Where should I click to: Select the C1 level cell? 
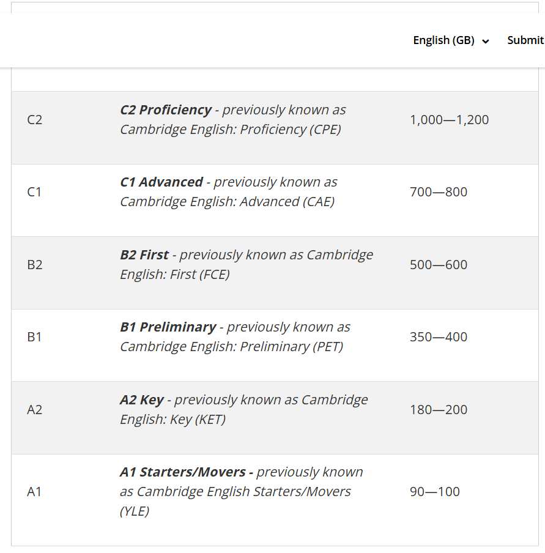click(34, 192)
